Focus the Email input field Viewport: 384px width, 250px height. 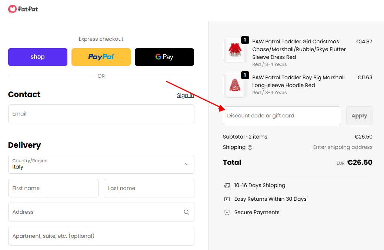pyautogui.click(x=101, y=114)
